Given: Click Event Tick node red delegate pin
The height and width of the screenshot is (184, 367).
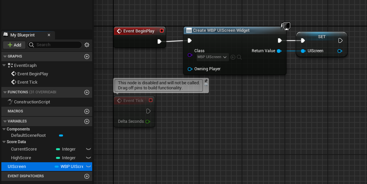Looking at the screenshot, I should [x=151, y=100].
